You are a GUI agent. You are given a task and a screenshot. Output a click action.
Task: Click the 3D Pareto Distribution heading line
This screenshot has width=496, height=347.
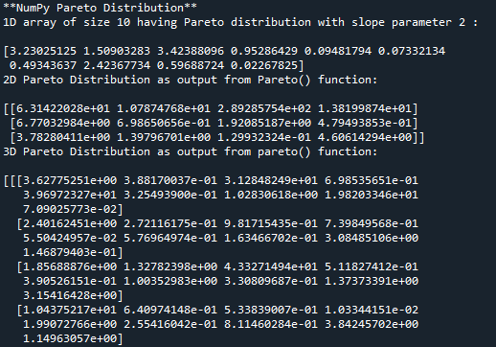pos(191,151)
